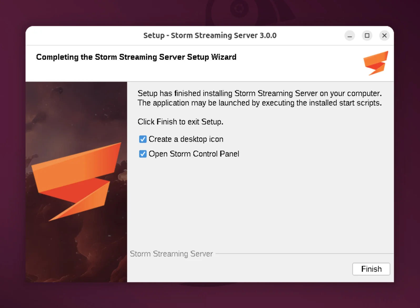The height and width of the screenshot is (308, 420).
Task: Click the Storm Streaming Server footer label
Action: [171, 254]
